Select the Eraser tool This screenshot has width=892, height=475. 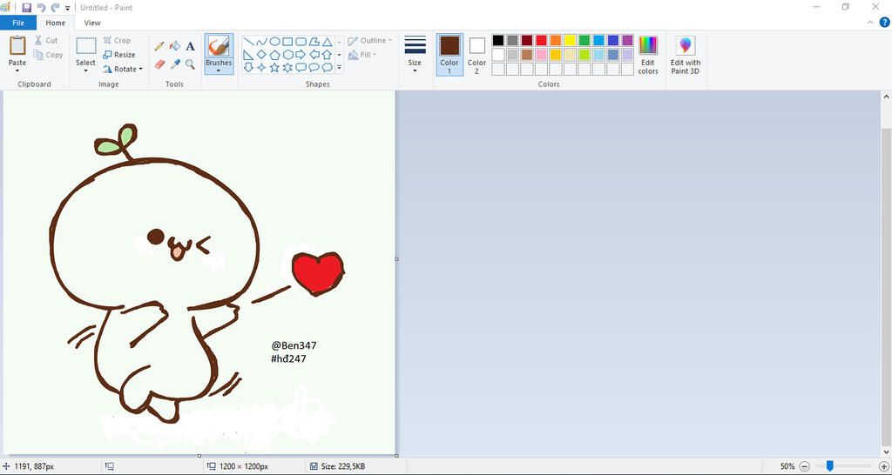tap(159, 64)
